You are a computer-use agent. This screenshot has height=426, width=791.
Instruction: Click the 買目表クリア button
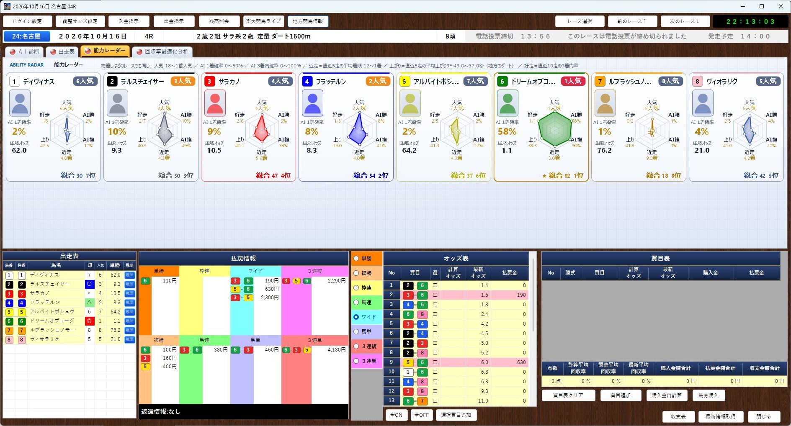tap(568, 395)
